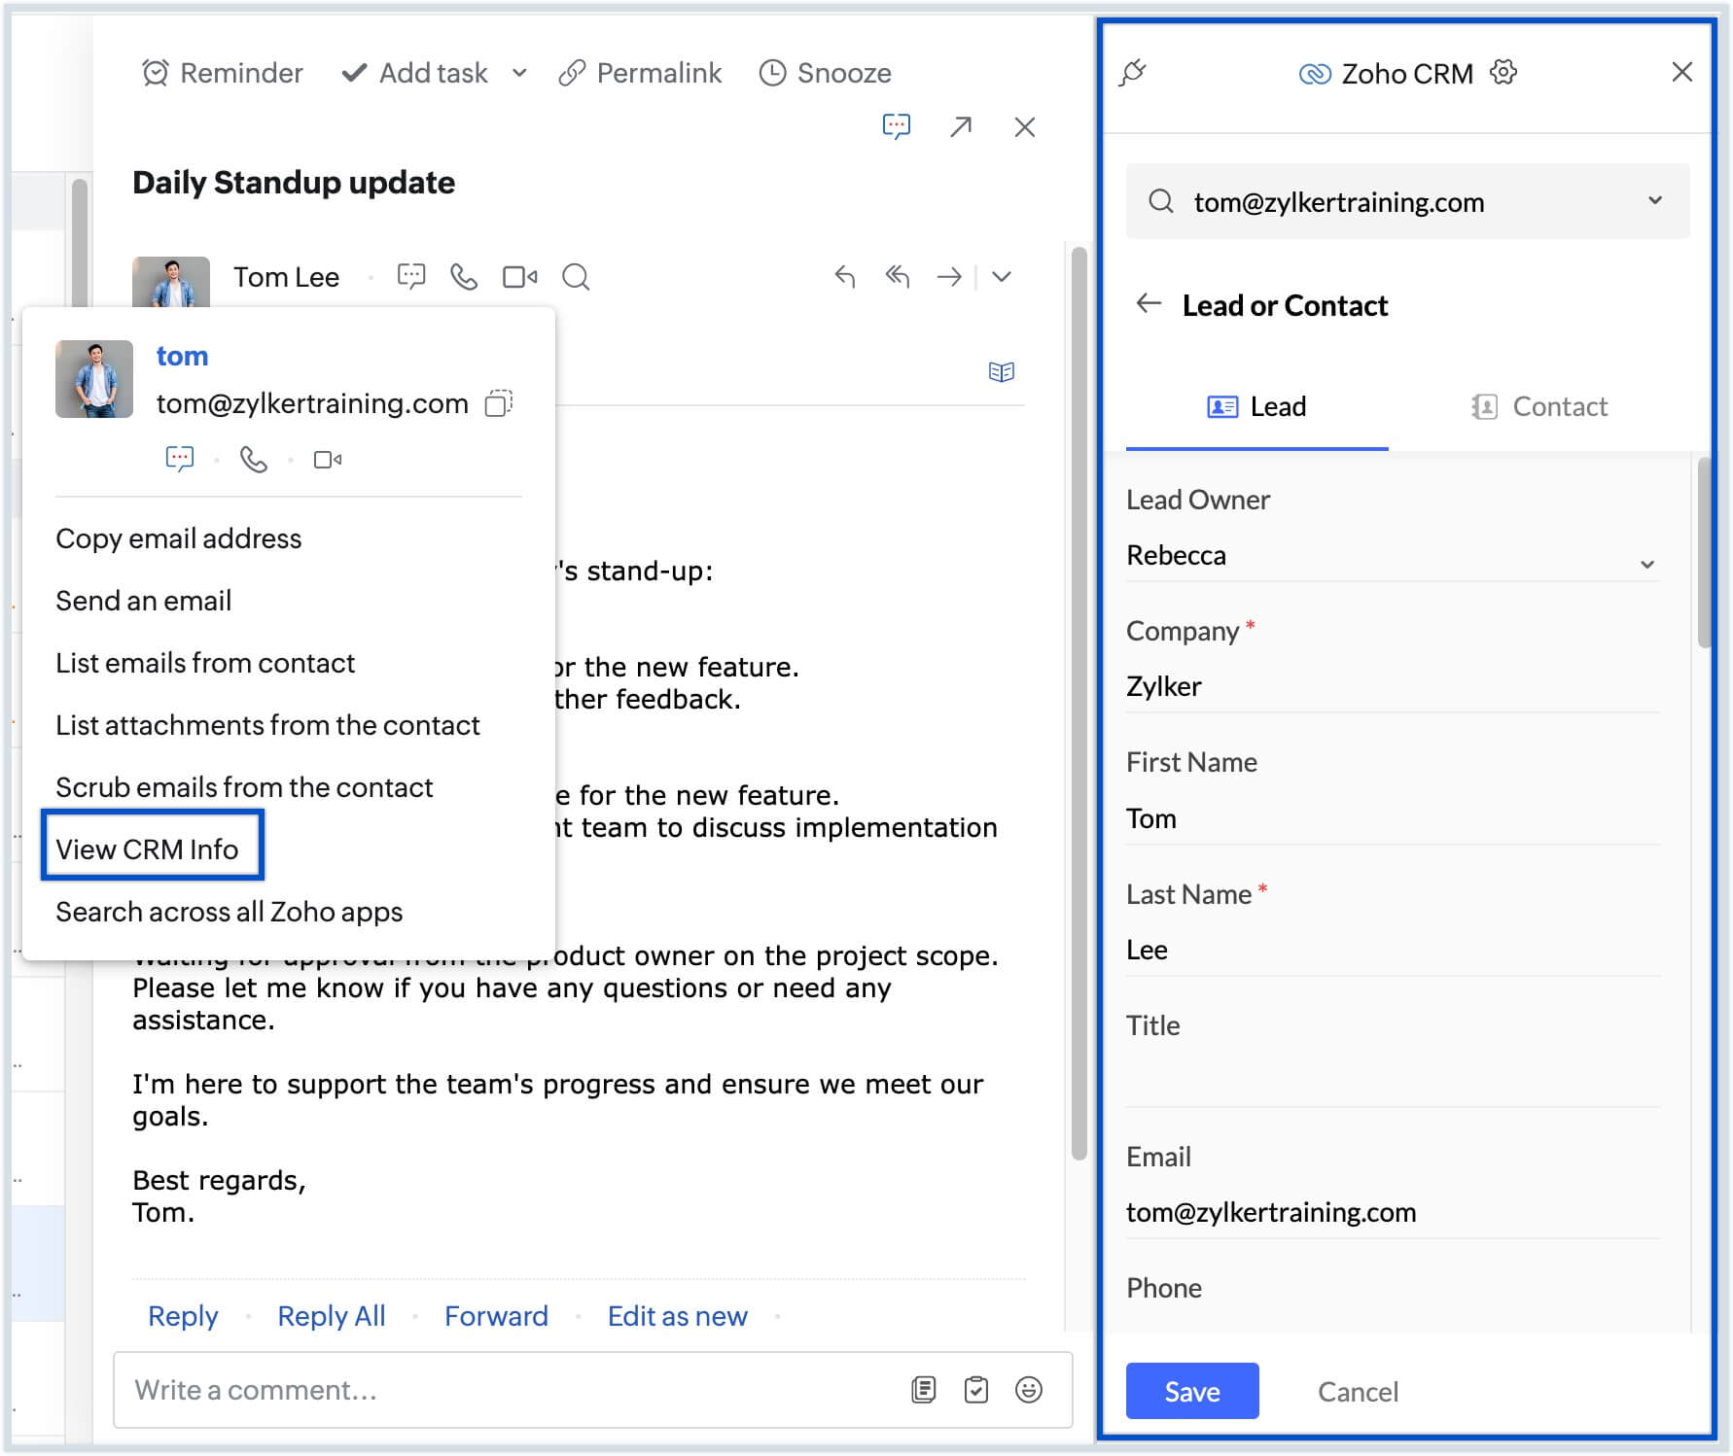Chat with tom from the contact card
Screen dimensions: 1733x1456
pos(180,459)
